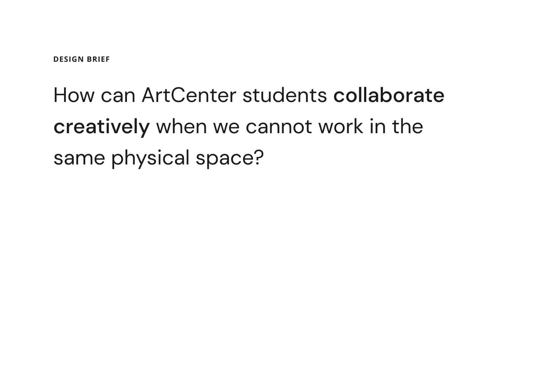Select the word physical
Viewport: 536px width, 381px height.
(150, 158)
